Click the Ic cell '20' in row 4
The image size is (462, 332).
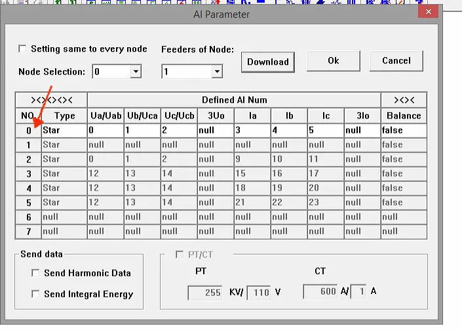pos(326,188)
